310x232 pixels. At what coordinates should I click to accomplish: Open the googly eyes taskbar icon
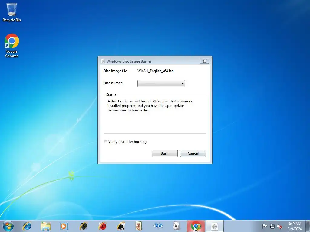pos(158,226)
